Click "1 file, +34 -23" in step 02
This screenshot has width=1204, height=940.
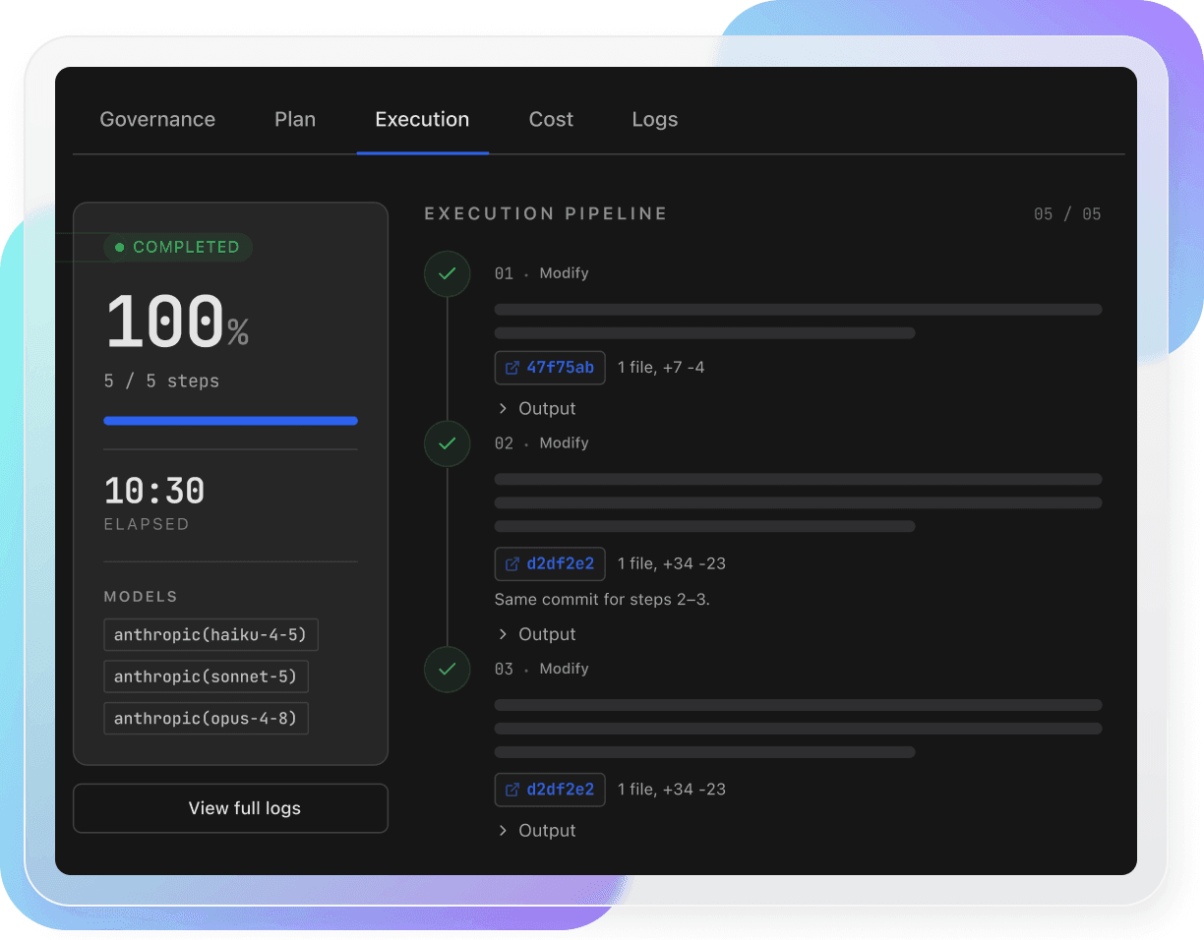[672, 563]
